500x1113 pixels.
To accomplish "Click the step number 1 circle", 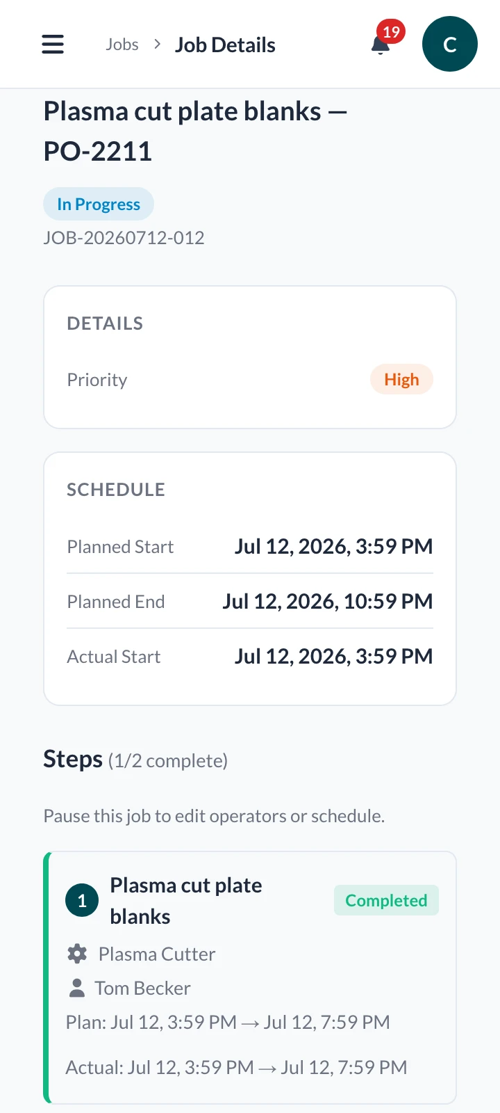I will pyautogui.click(x=82, y=901).
